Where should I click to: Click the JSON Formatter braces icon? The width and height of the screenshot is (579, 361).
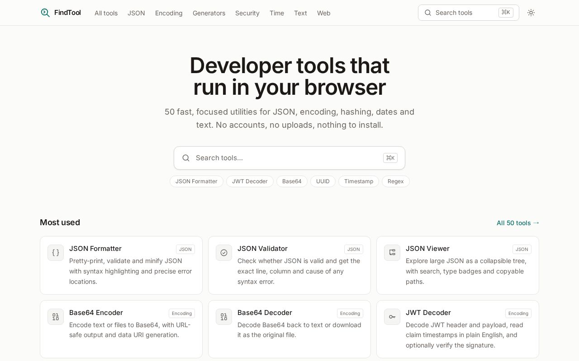[x=56, y=253]
